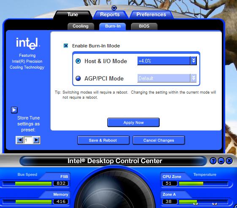237x208 pixels.
Task: Select Host & I/O Mode radio button
Action: point(78,61)
